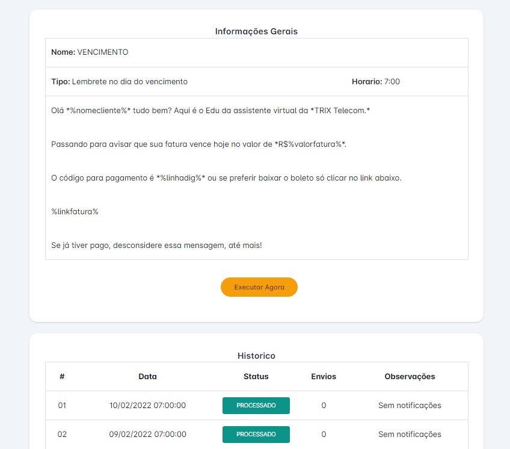Click row number 02 in Historico

click(x=62, y=435)
